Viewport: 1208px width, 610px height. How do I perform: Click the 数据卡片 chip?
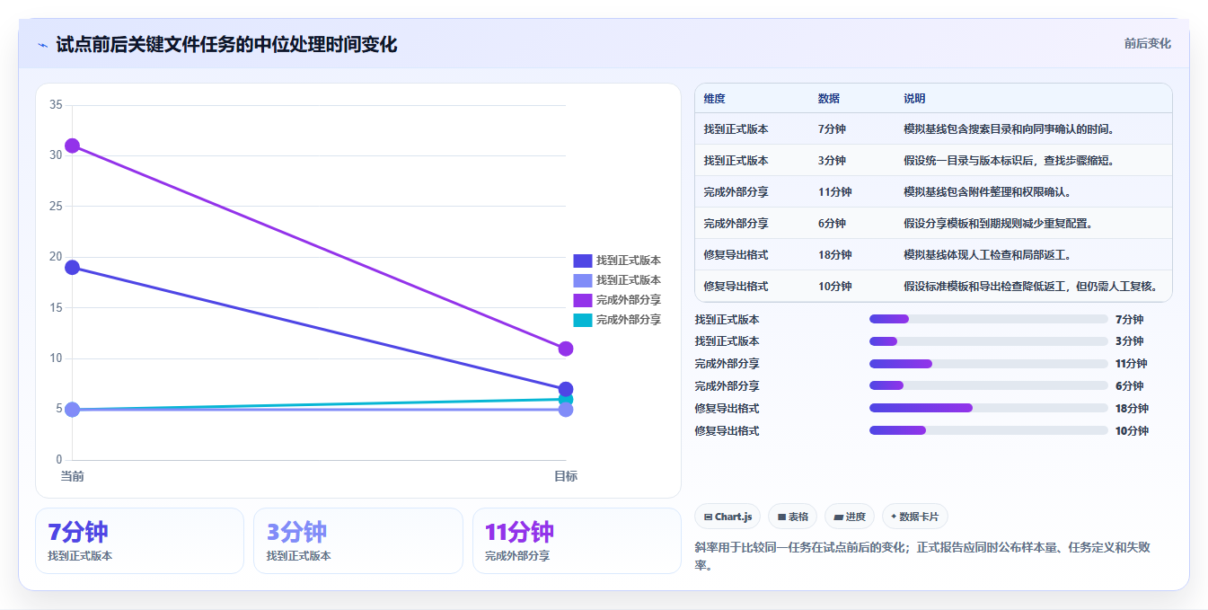click(915, 517)
